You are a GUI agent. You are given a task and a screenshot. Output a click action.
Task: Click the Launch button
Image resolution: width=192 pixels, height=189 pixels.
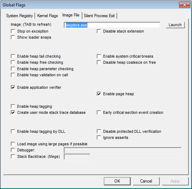pyautogui.click(x=175, y=25)
